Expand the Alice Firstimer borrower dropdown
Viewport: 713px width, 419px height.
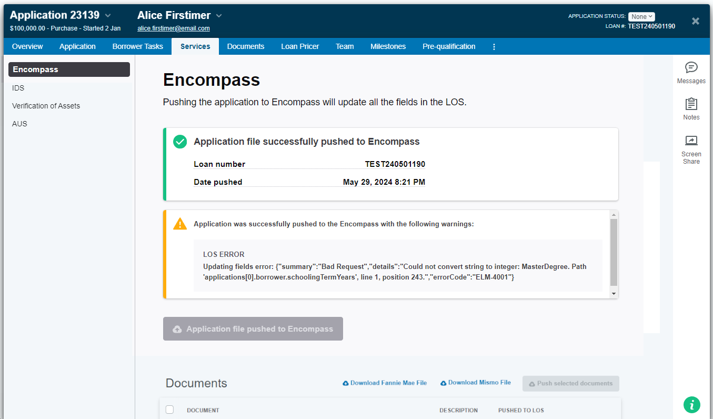pyautogui.click(x=219, y=16)
